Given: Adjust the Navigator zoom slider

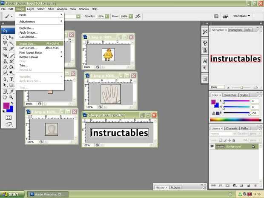Looking at the screenshot, I should point(241,87).
